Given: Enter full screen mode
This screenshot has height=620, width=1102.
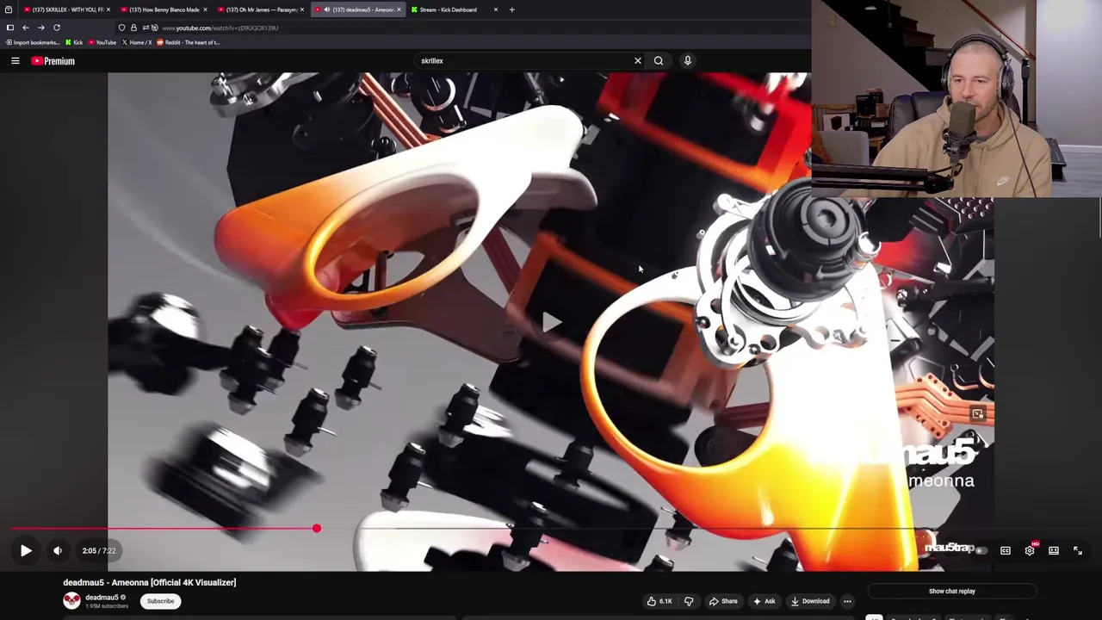Looking at the screenshot, I should (1078, 550).
